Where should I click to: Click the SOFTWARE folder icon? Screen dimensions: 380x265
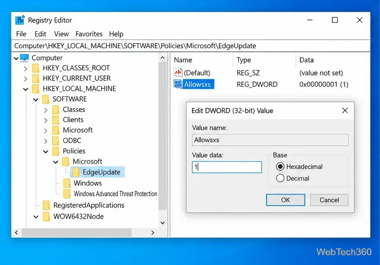click(x=46, y=99)
